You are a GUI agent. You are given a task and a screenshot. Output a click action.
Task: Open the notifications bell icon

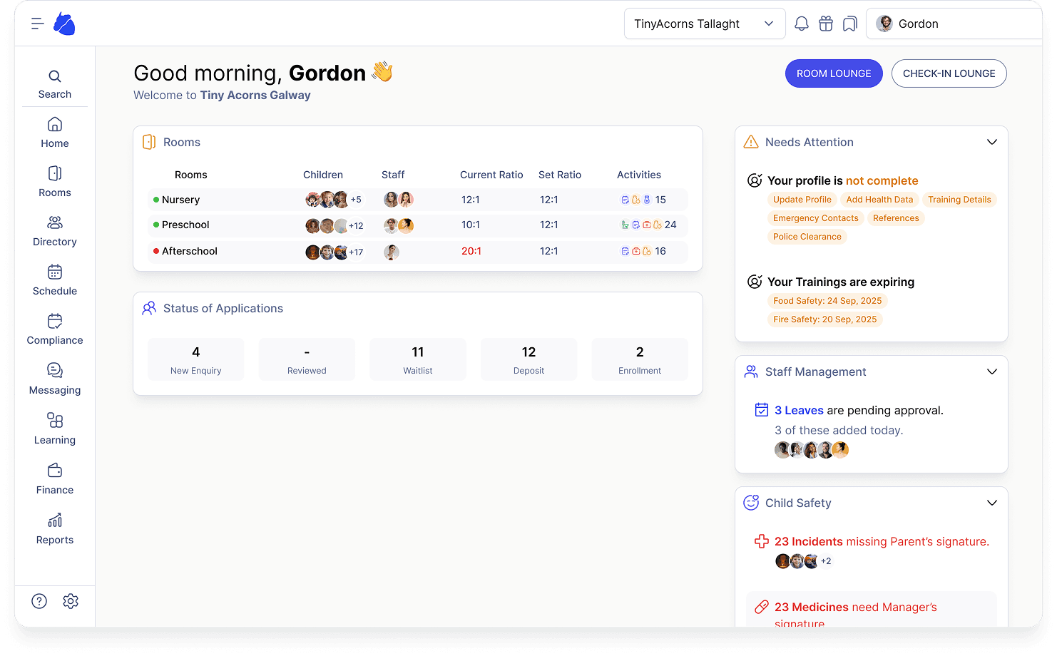pyautogui.click(x=802, y=24)
